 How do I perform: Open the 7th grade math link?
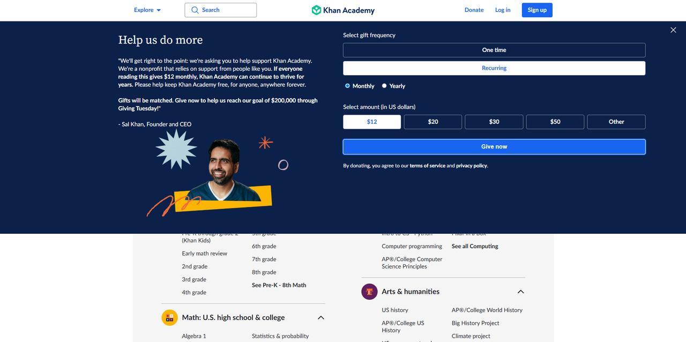pyautogui.click(x=264, y=259)
